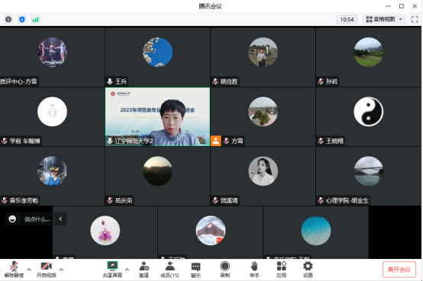Click 孙岩's landscape avatar

(x=369, y=52)
